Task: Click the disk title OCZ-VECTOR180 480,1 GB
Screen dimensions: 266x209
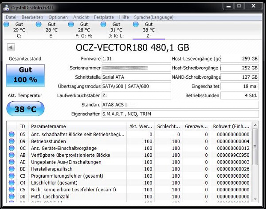Action: tap(132, 48)
